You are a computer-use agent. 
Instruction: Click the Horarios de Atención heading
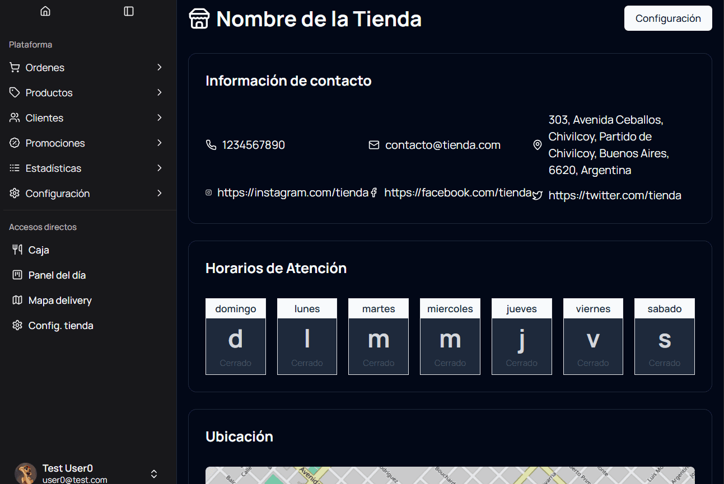276,268
